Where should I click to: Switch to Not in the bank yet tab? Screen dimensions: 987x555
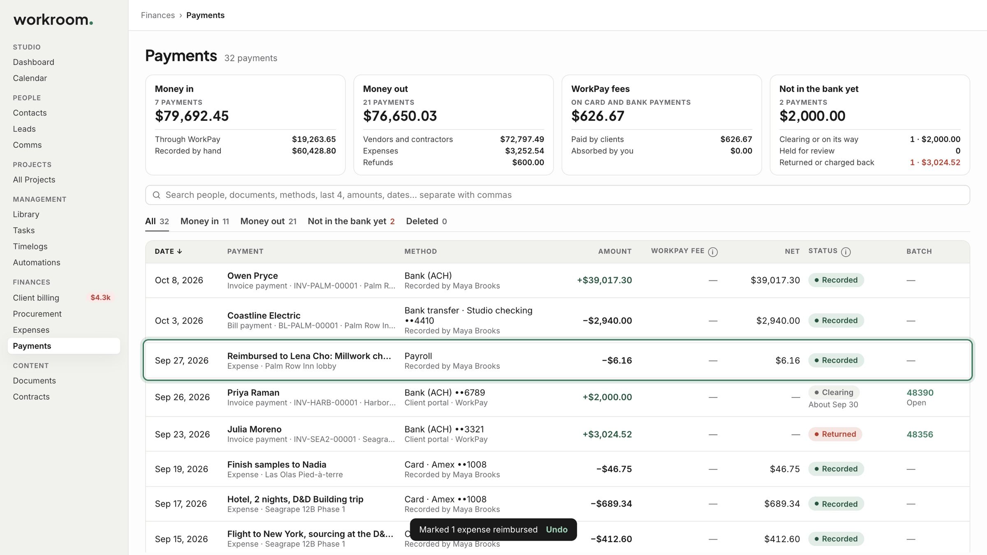click(x=351, y=221)
